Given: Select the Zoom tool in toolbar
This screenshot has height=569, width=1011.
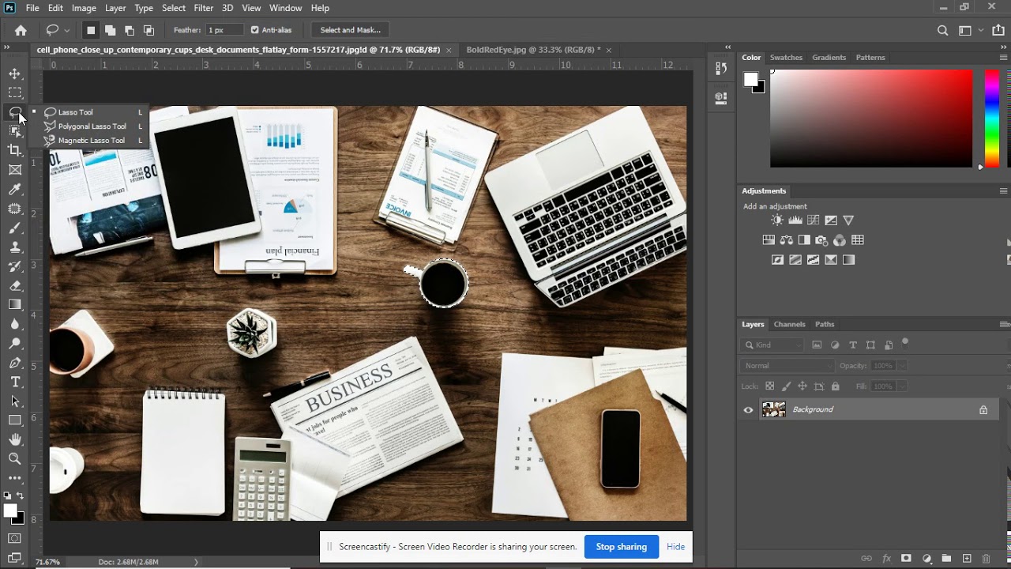Looking at the screenshot, I should click(x=15, y=458).
